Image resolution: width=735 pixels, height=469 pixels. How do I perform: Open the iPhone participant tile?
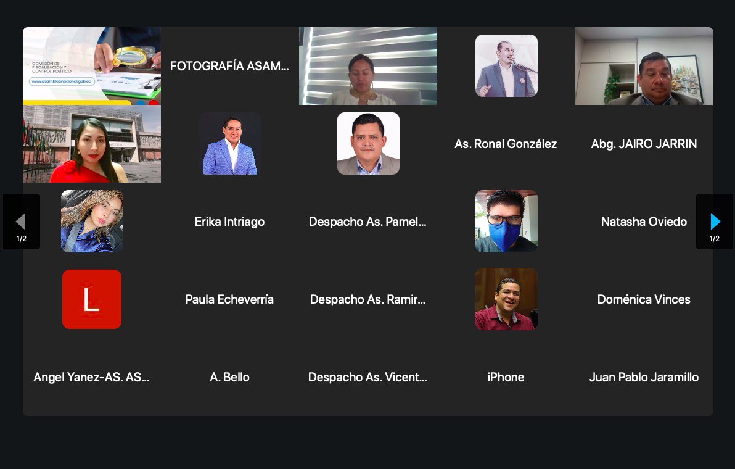(x=506, y=377)
